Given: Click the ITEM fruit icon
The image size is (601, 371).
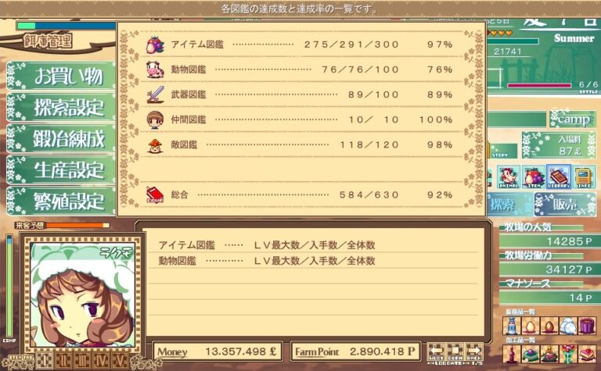Looking at the screenshot, I should pyautogui.click(x=534, y=177).
